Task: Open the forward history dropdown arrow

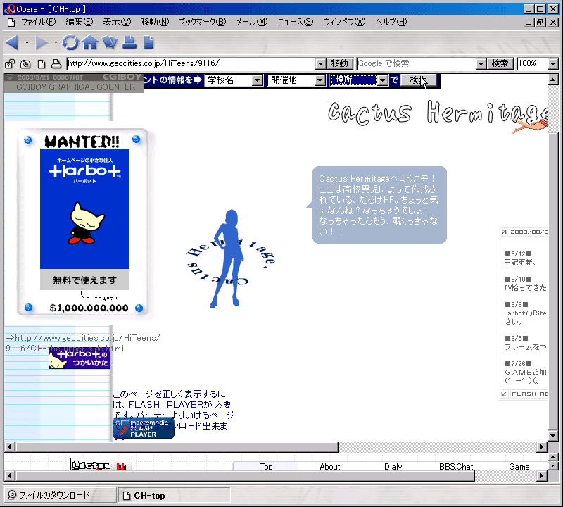Action: click(56, 42)
